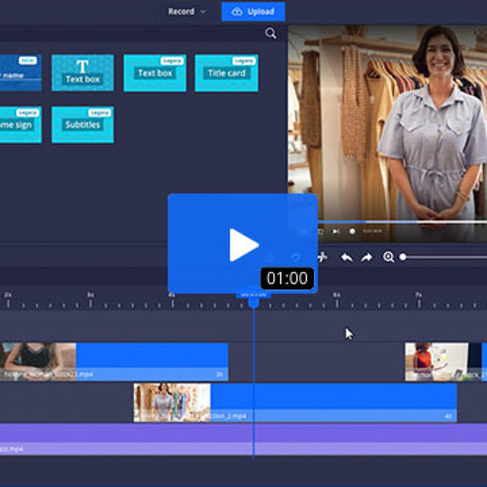Select the purple audio track clip
487x487 pixels.
click(243, 439)
